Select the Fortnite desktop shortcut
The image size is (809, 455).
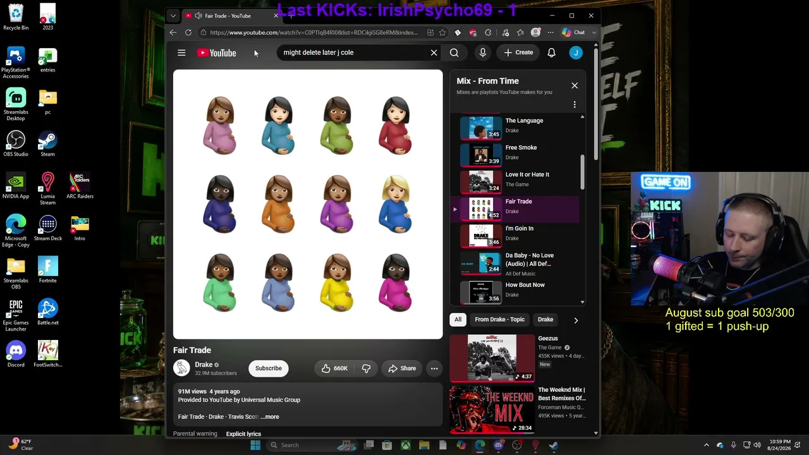[47, 270]
